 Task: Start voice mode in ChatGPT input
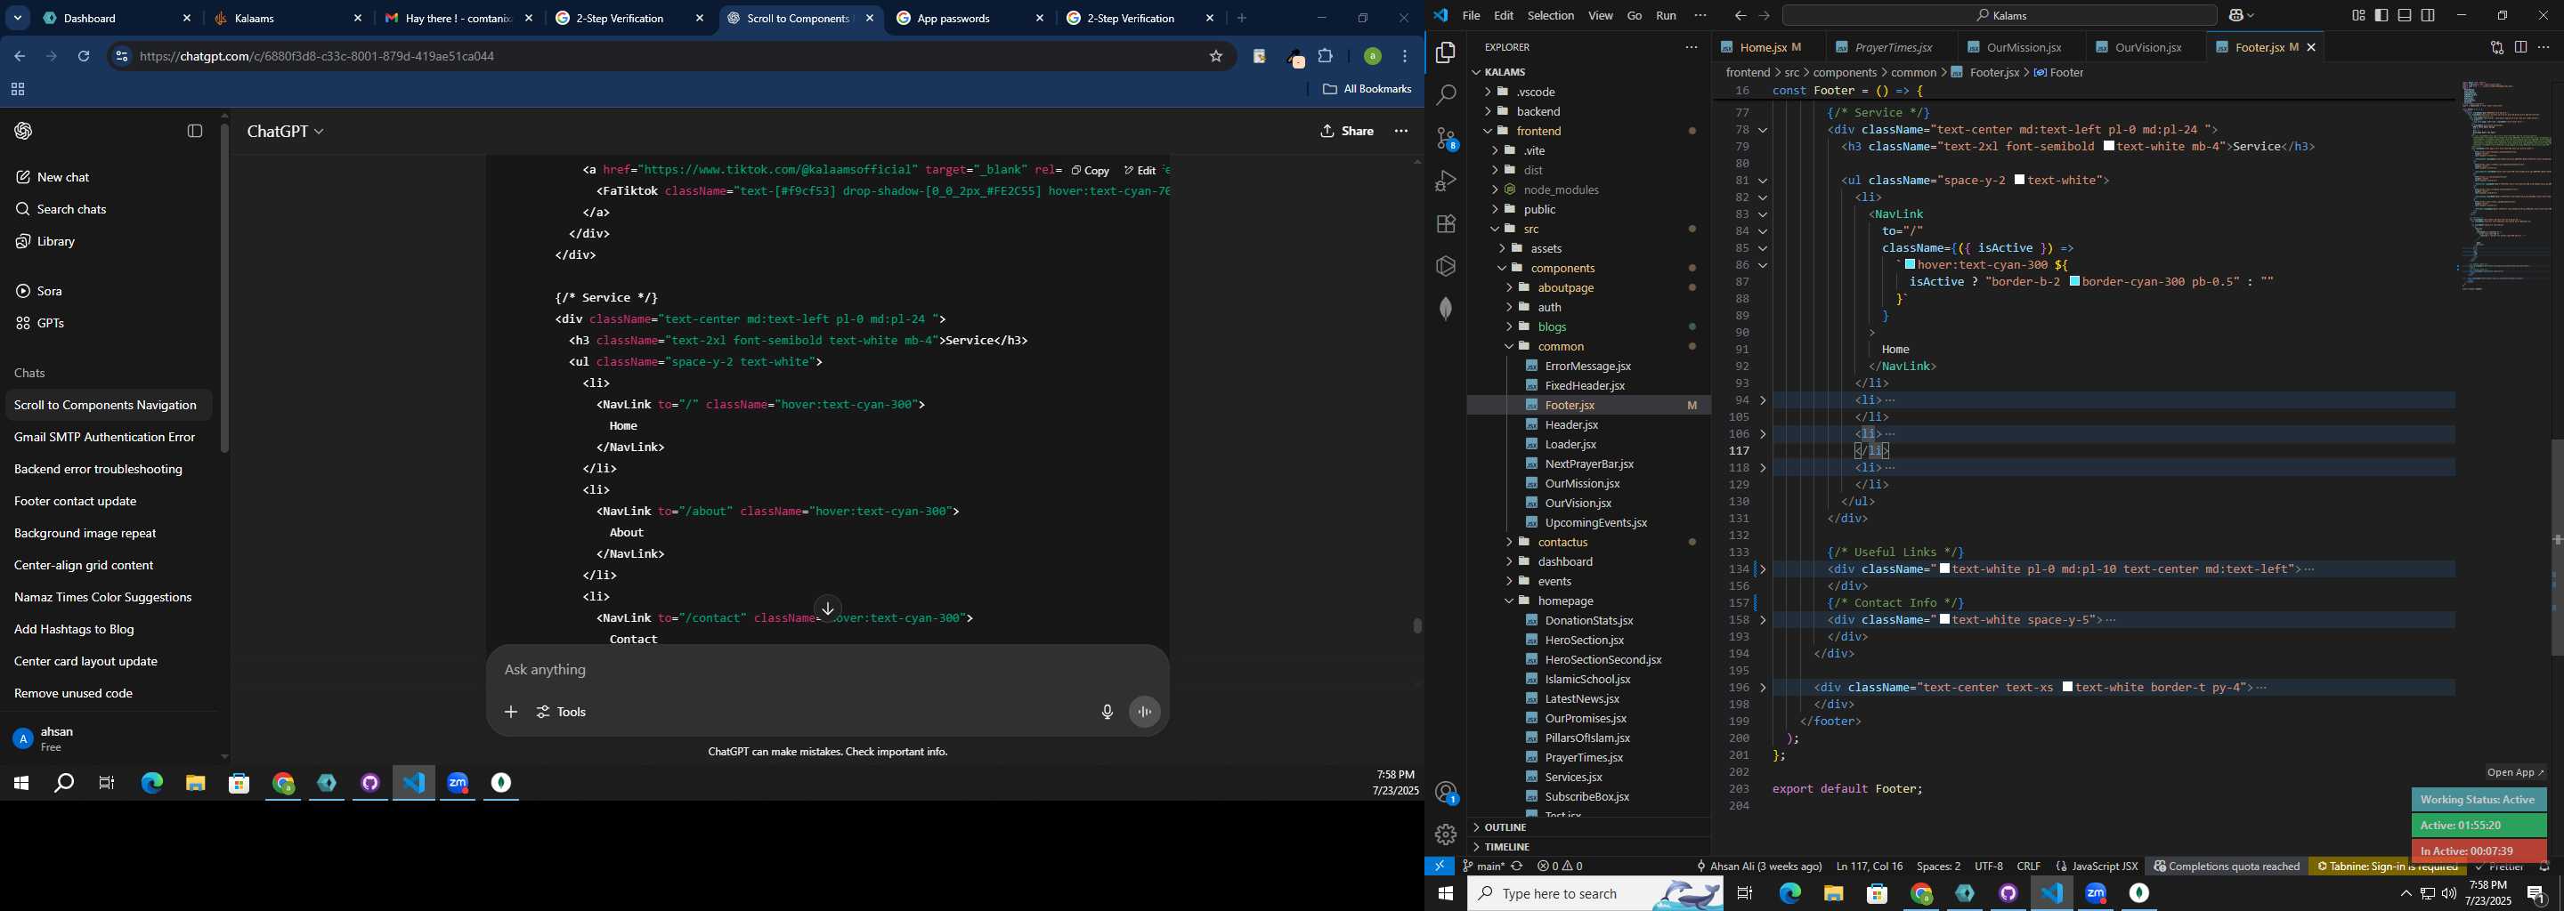click(x=1145, y=712)
